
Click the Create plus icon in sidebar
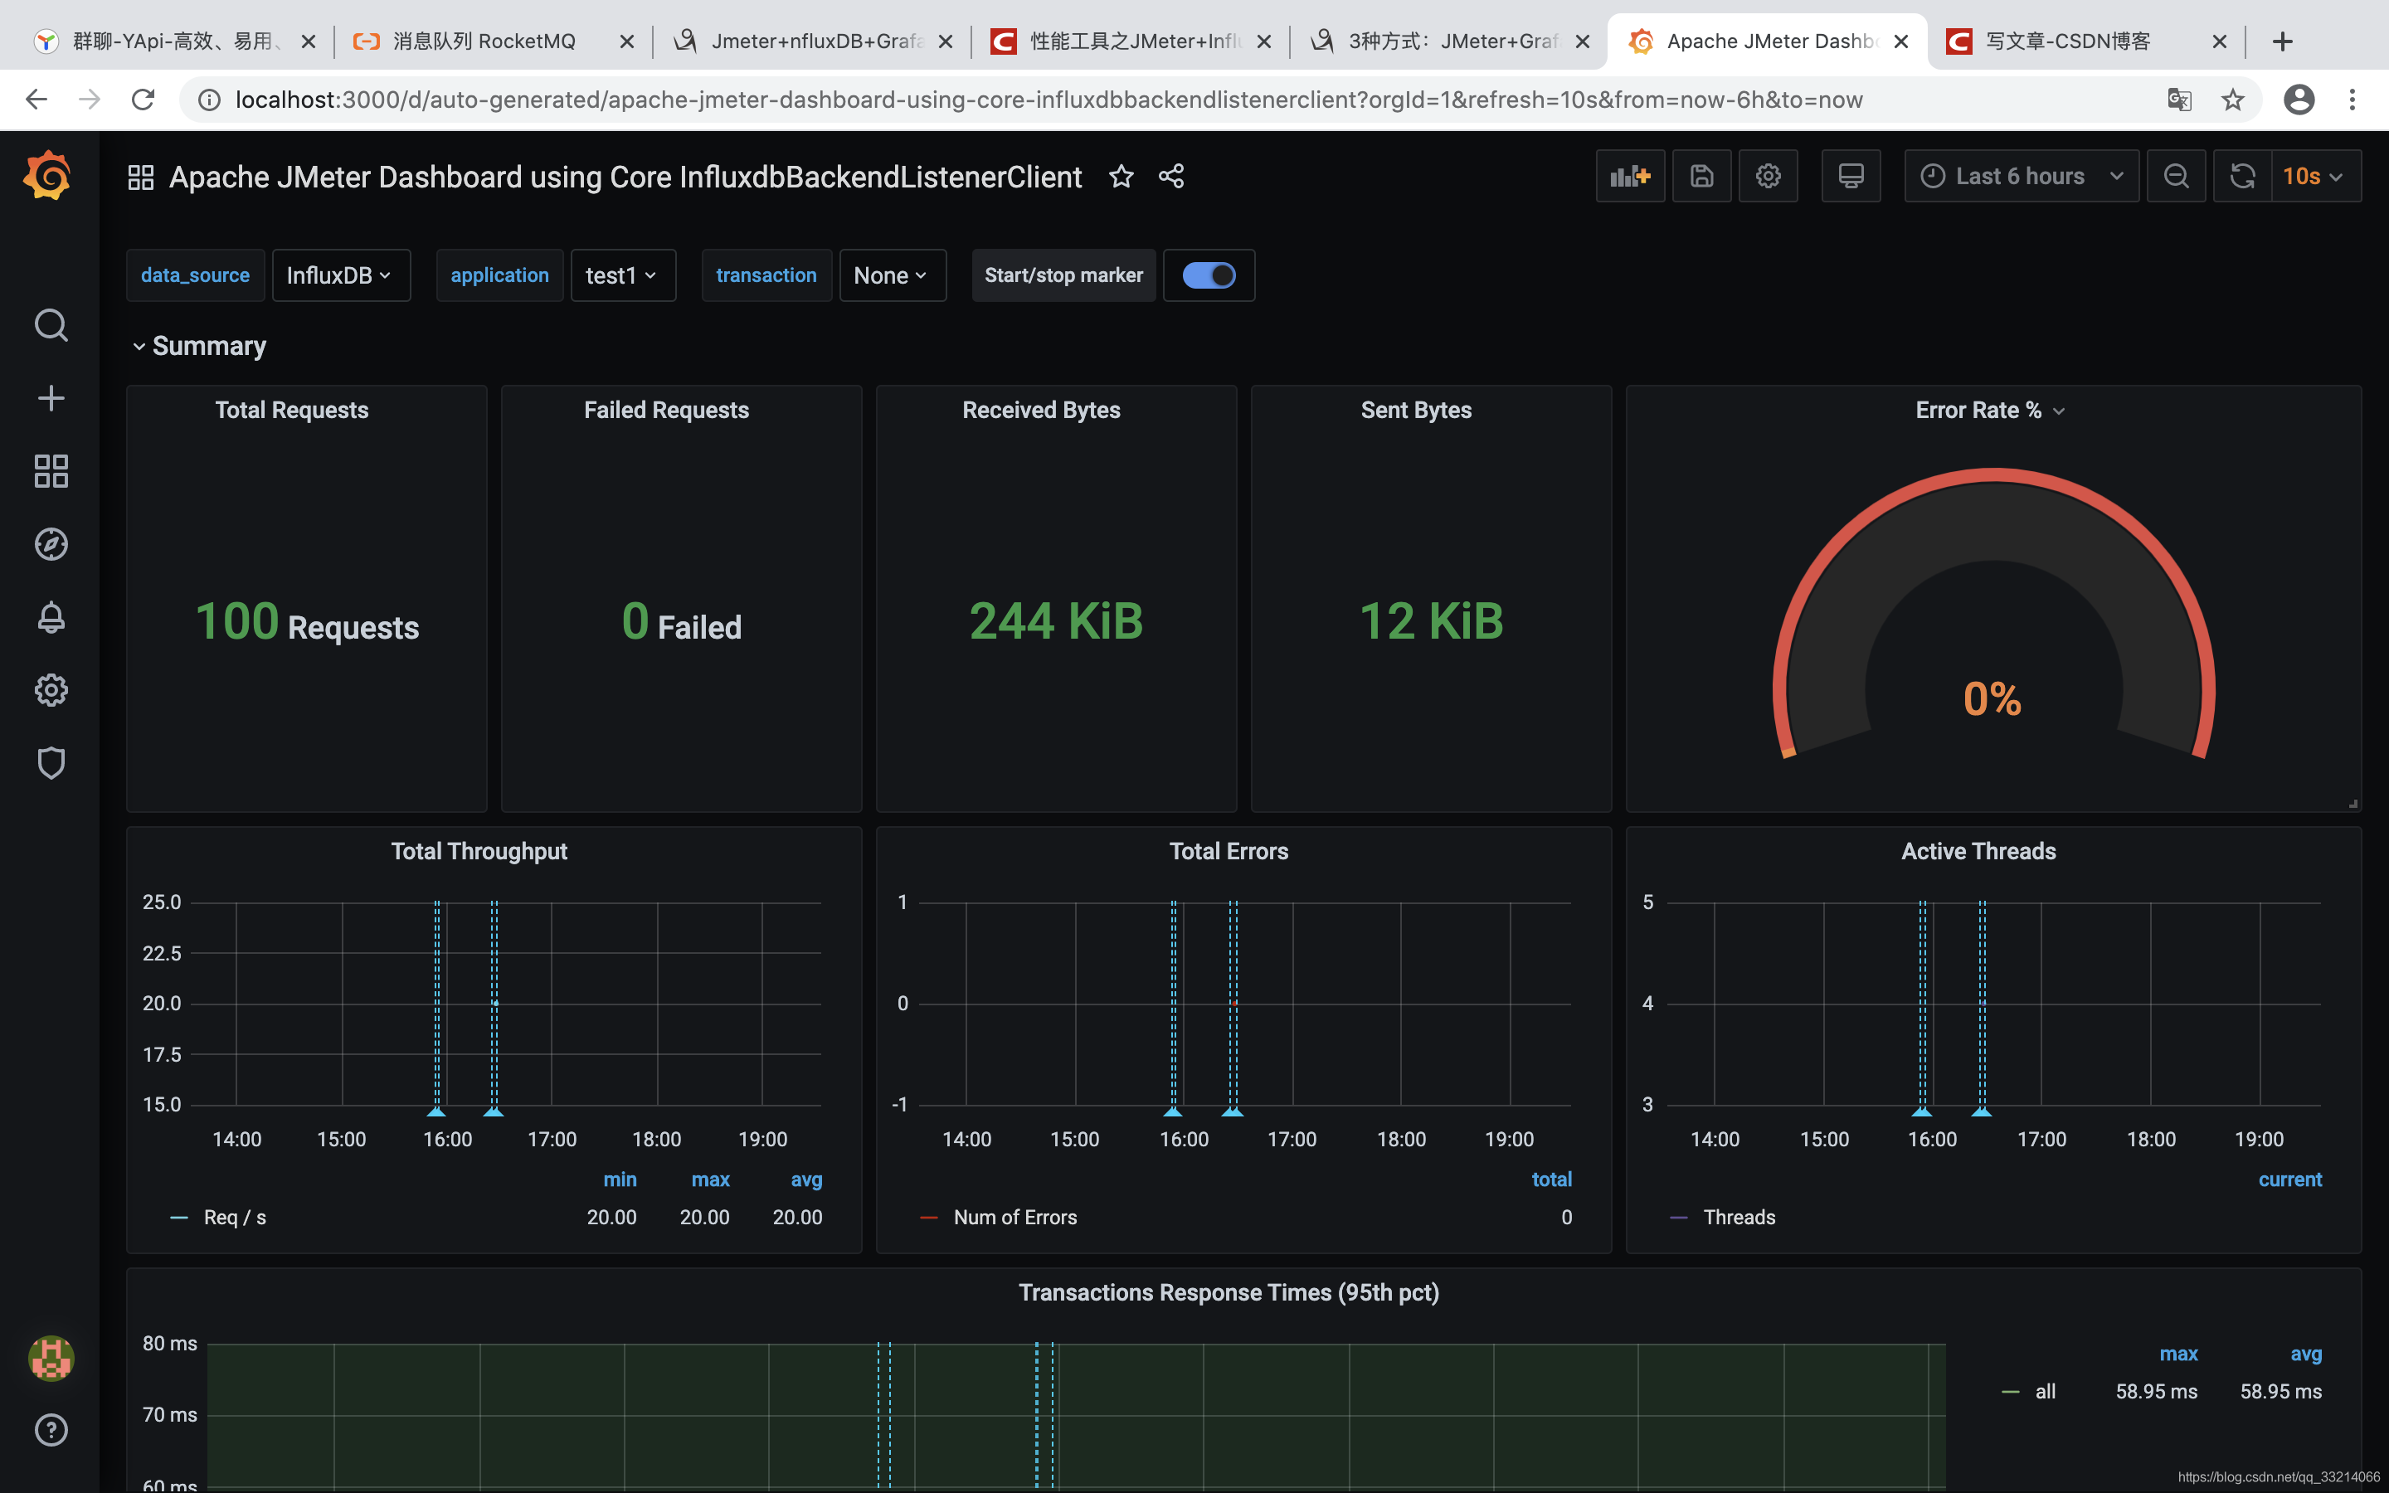pos(51,398)
